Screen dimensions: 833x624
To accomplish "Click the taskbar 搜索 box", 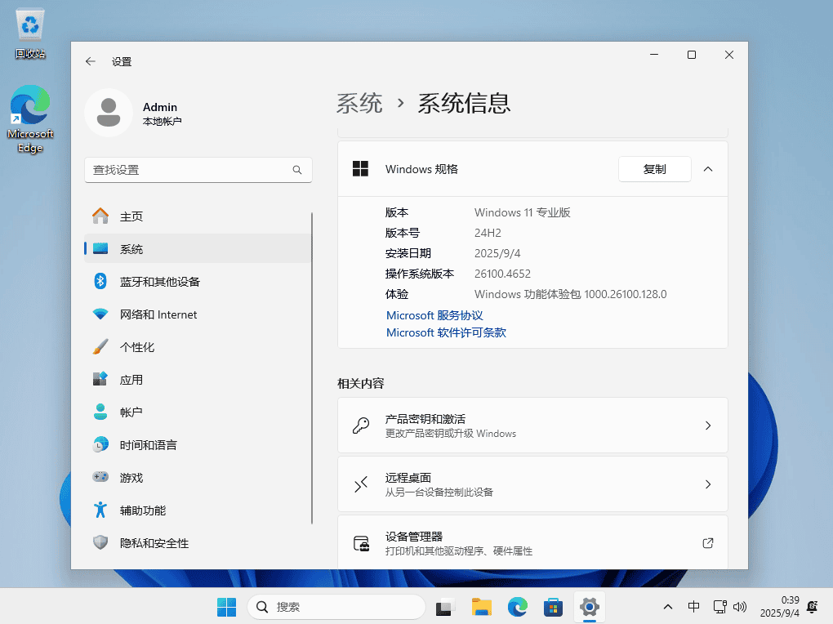I will [336, 607].
